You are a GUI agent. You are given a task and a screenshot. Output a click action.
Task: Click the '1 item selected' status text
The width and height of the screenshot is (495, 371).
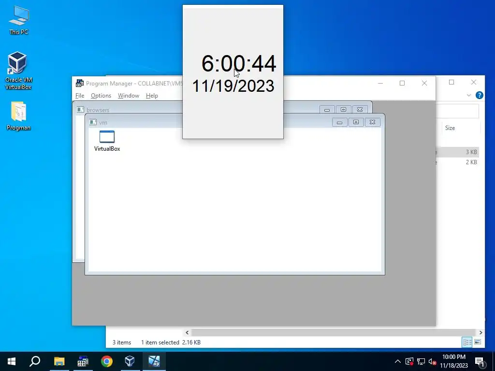(x=160, y=342)
